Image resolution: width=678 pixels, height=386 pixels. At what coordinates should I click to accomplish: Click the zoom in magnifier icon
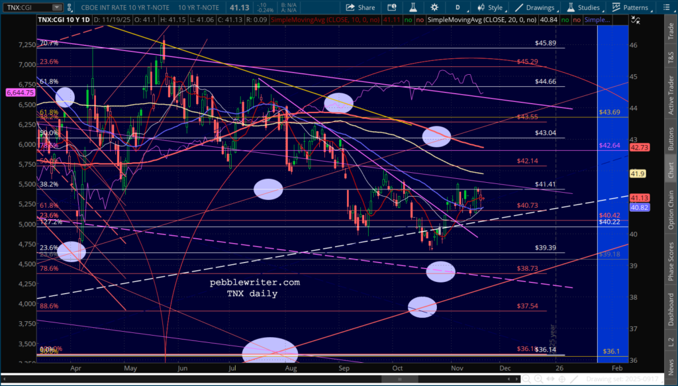(539, 379)
